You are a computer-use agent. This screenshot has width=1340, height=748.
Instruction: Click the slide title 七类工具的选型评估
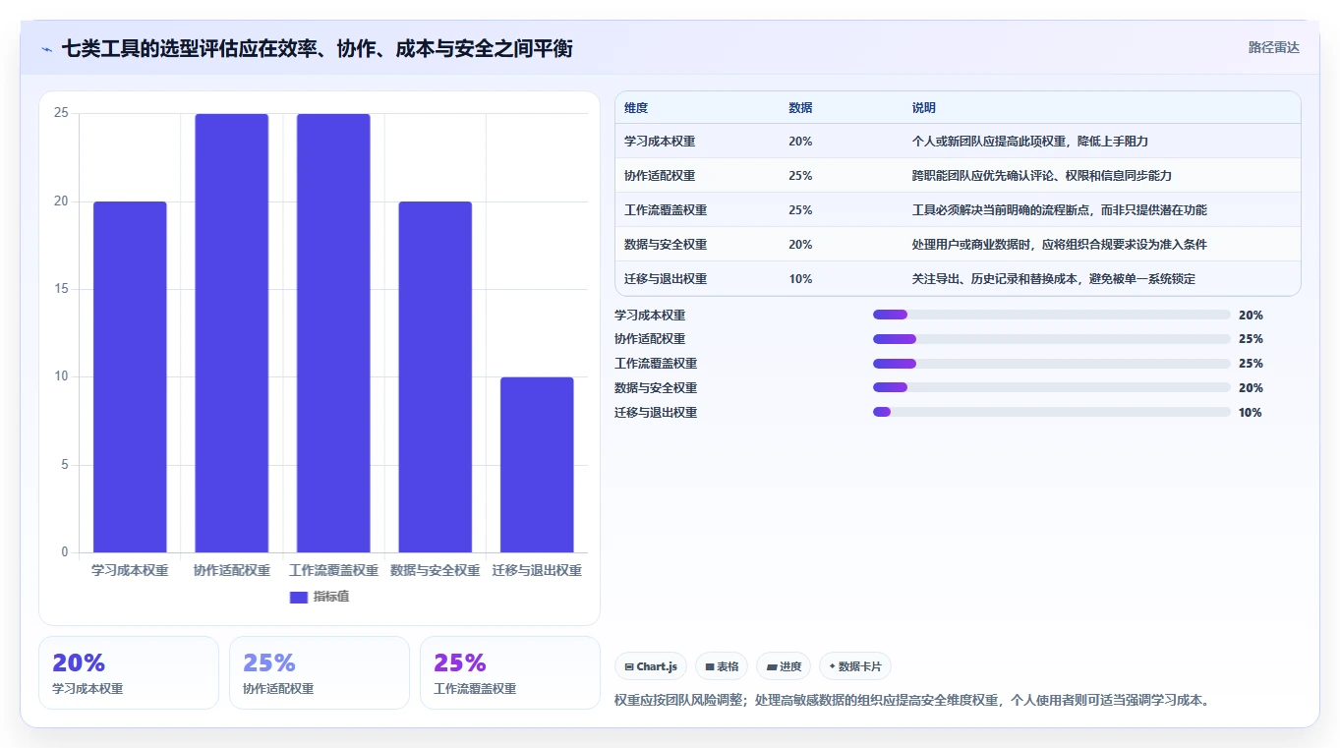tap(318, 48)
